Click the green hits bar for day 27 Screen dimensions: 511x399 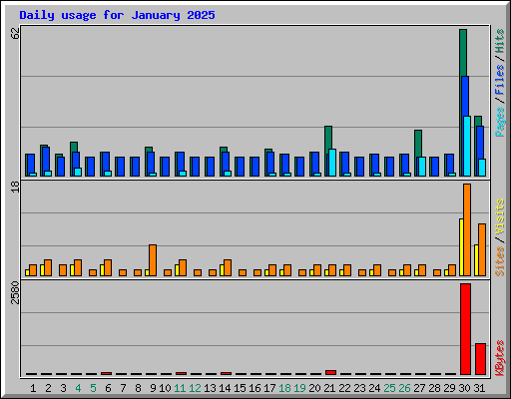(x=418, y=144)
